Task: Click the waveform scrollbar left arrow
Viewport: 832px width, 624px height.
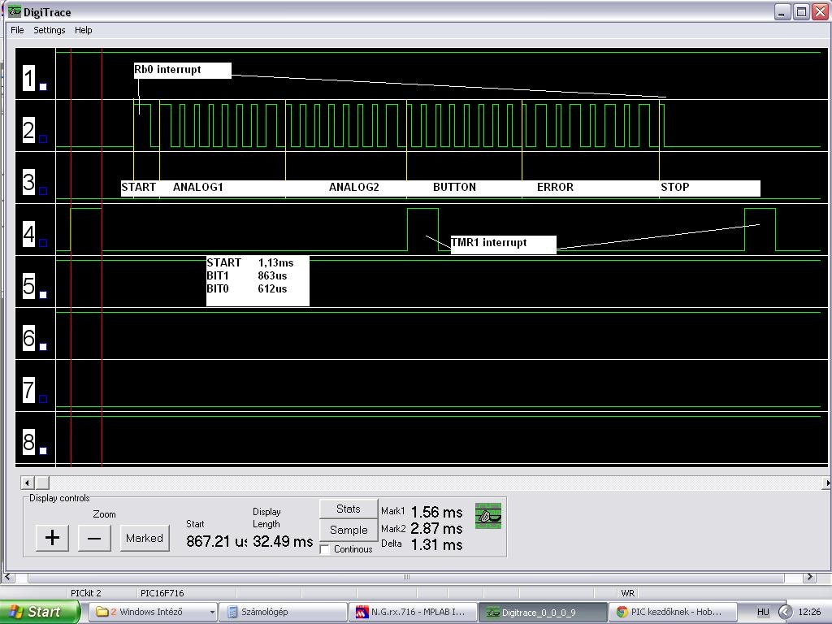Action: pos(27,483)
